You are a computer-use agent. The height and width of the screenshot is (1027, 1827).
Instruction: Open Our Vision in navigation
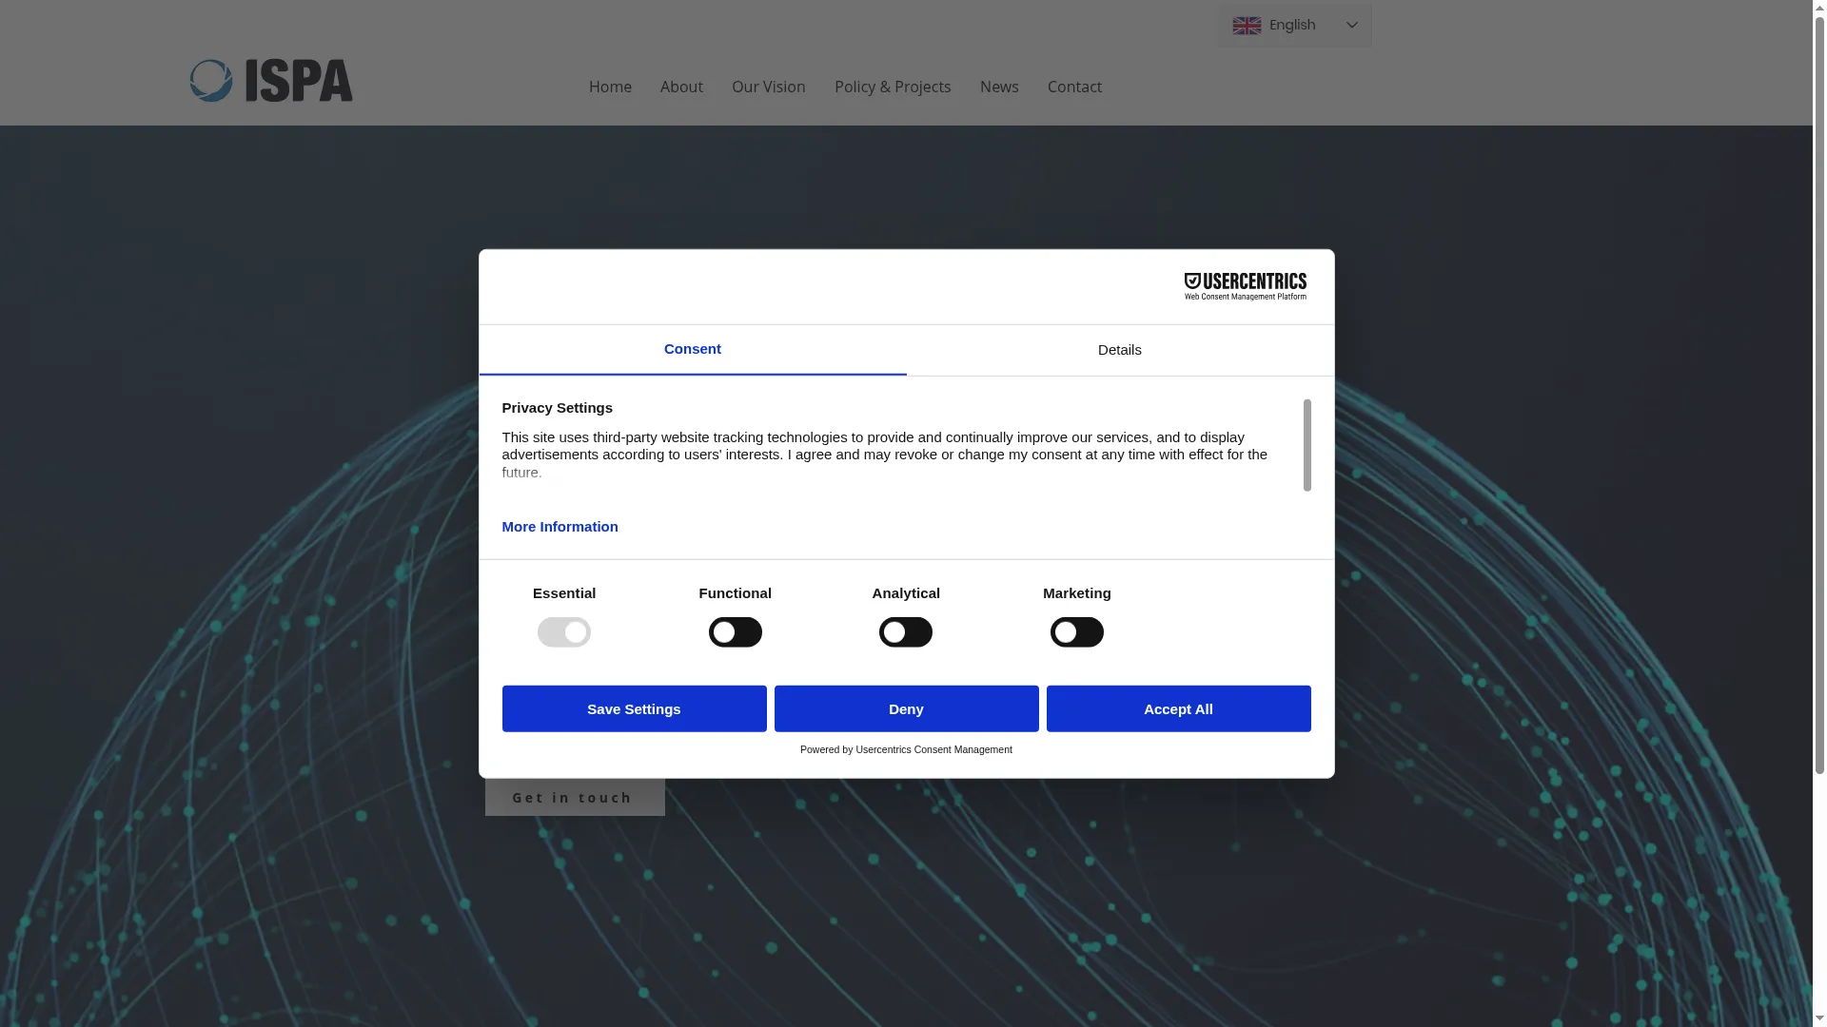pyautogui.click(x=769, y=87)
